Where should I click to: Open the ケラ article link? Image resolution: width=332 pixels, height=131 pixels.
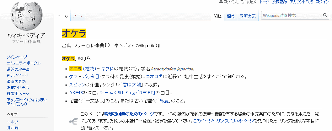[73, 77]
